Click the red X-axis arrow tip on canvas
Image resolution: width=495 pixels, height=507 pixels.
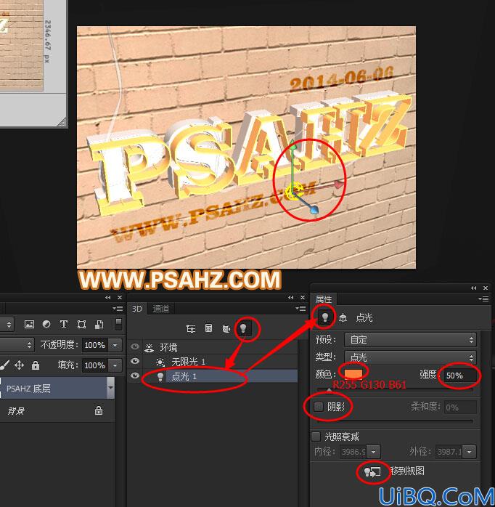point(339,184)
